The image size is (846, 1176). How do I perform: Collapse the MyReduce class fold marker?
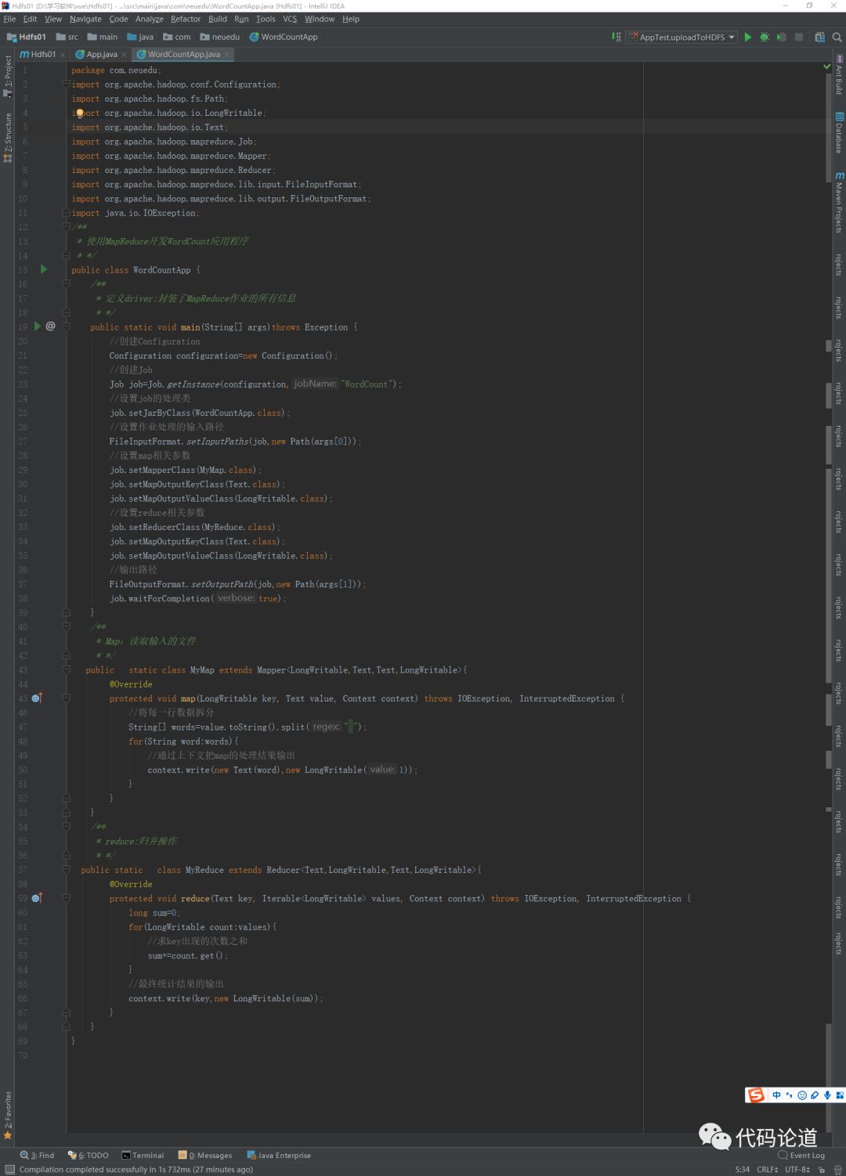pyautogui.click(x=67, y=869)
